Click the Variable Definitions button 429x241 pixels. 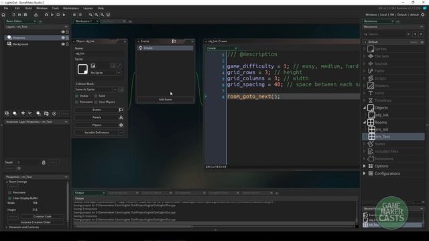97,133
